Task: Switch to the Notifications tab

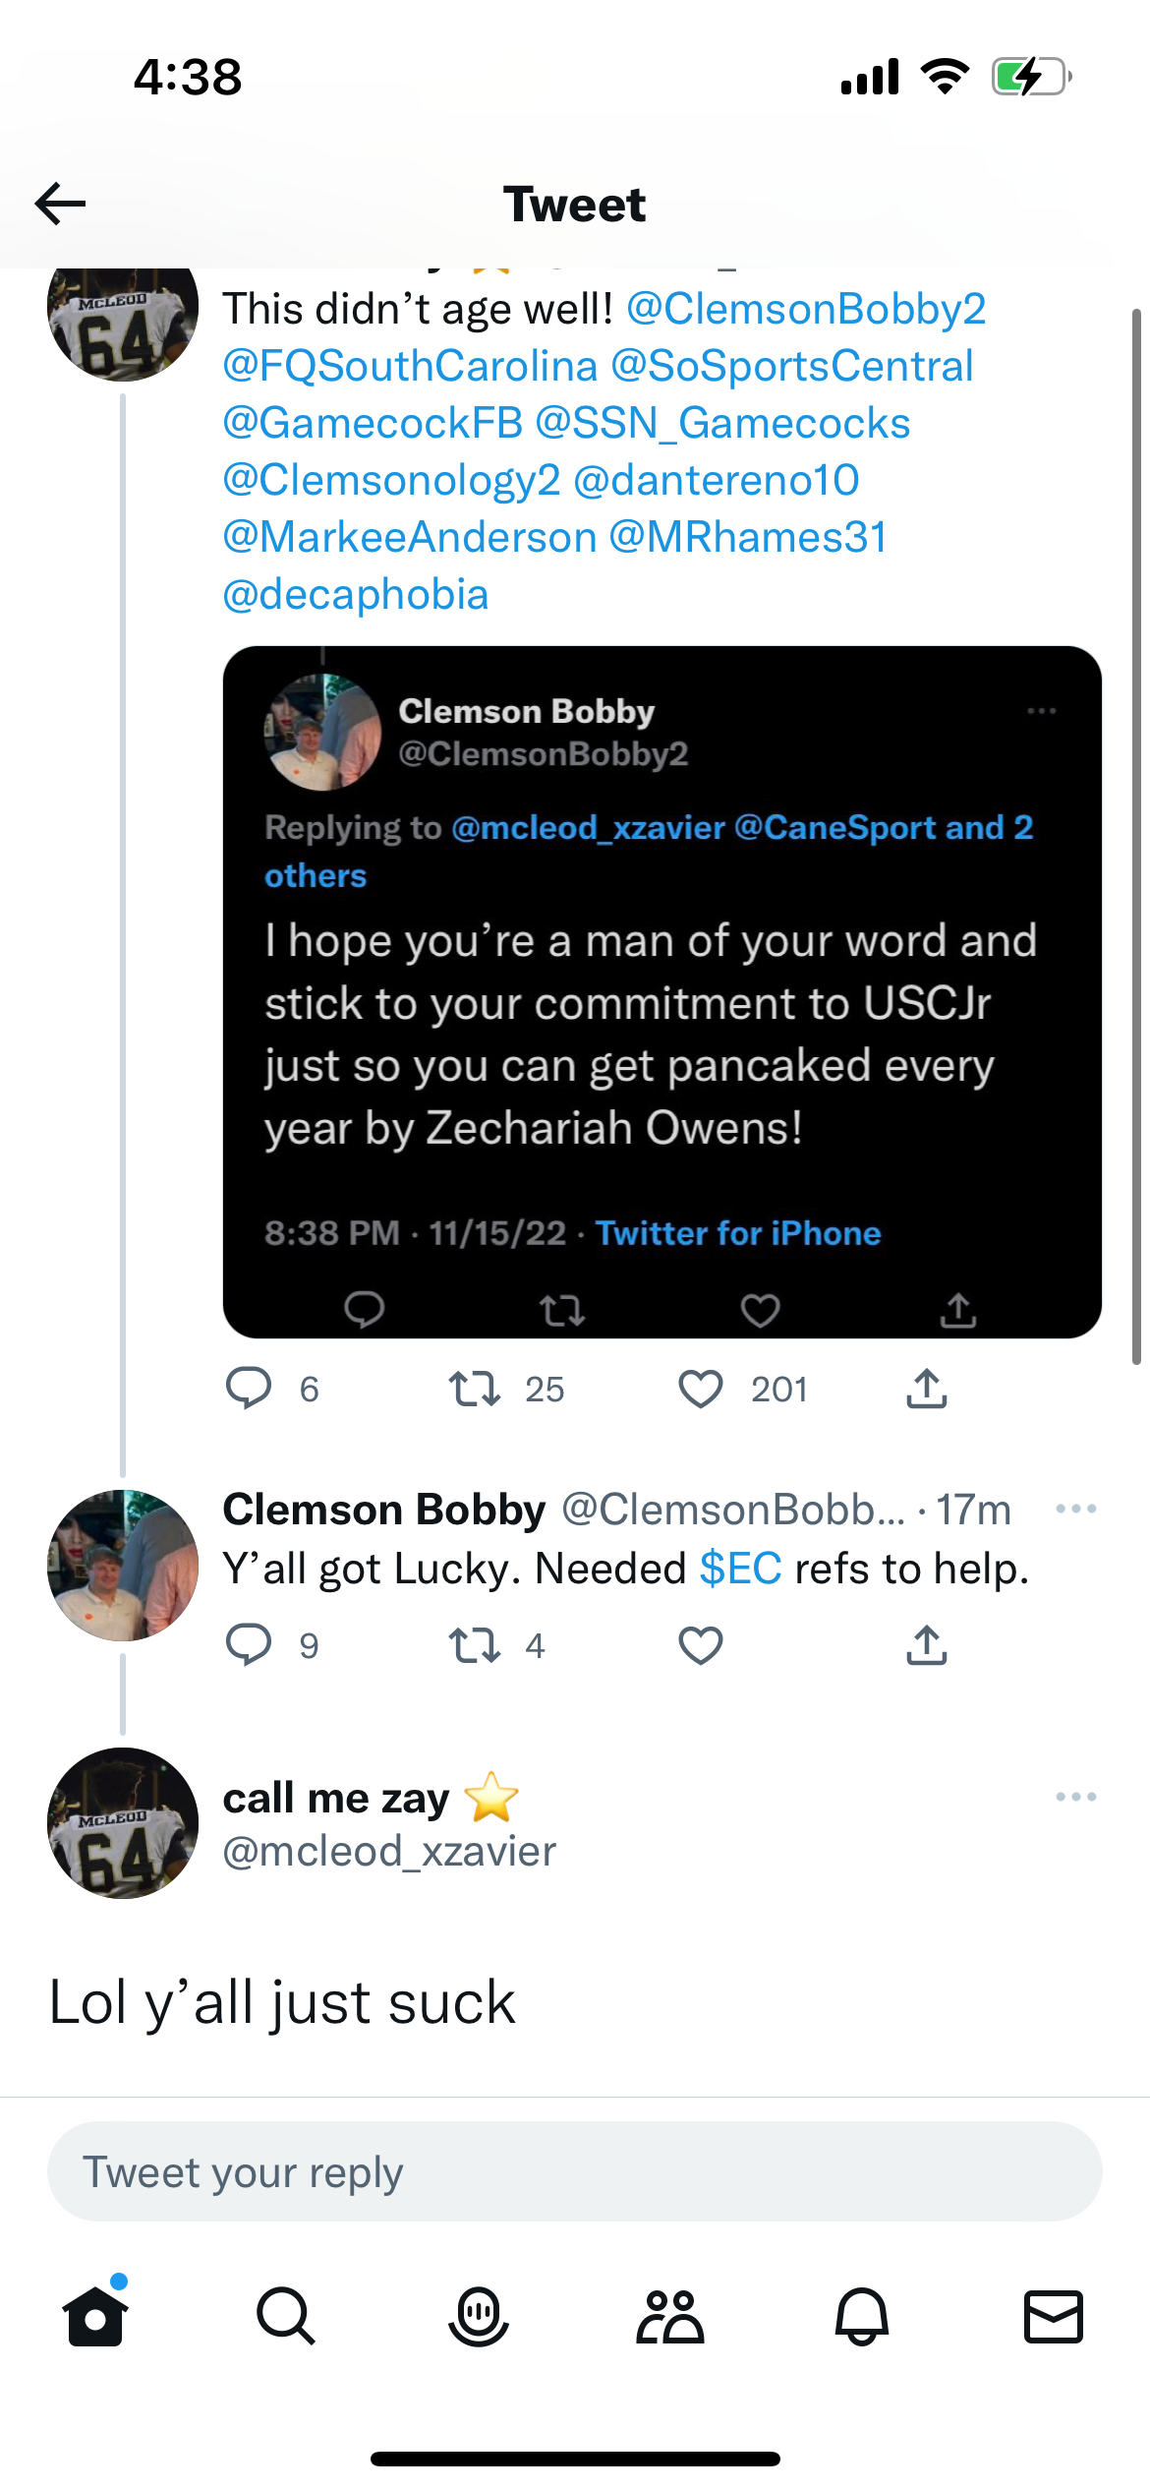Action: [862, 2316]
